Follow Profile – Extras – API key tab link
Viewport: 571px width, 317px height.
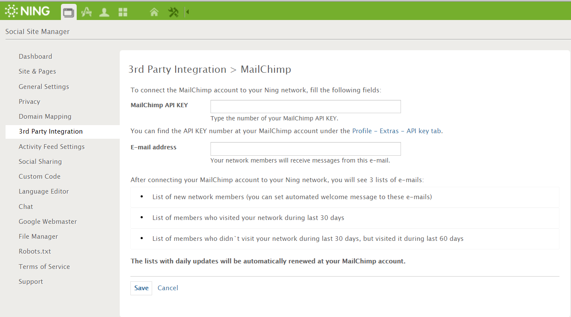click(x=396, y=131)
